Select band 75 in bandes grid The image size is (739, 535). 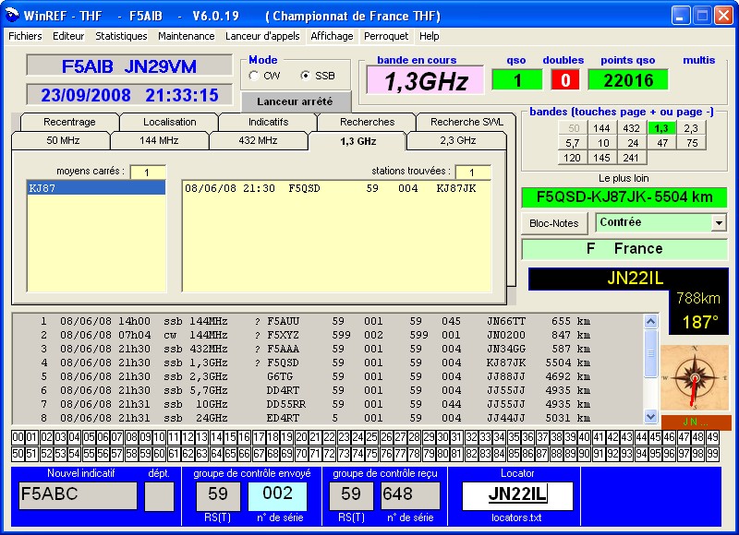[x=692, y=143]
